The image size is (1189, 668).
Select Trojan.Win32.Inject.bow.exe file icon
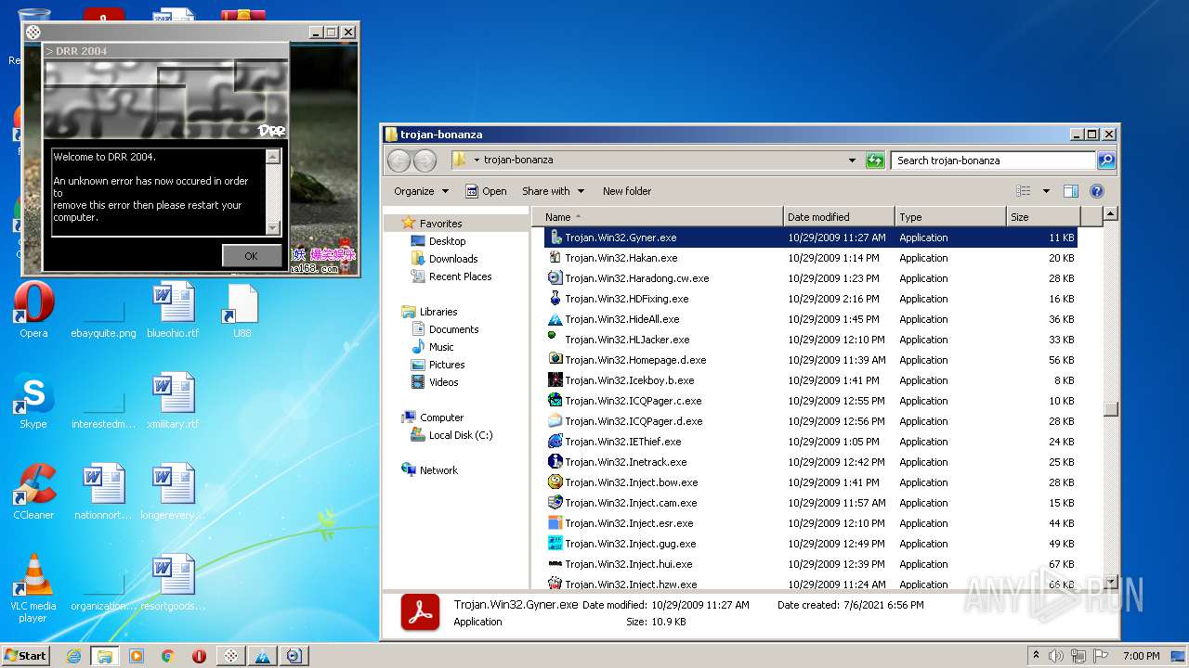pyautogui.click(x=555, y=482)
